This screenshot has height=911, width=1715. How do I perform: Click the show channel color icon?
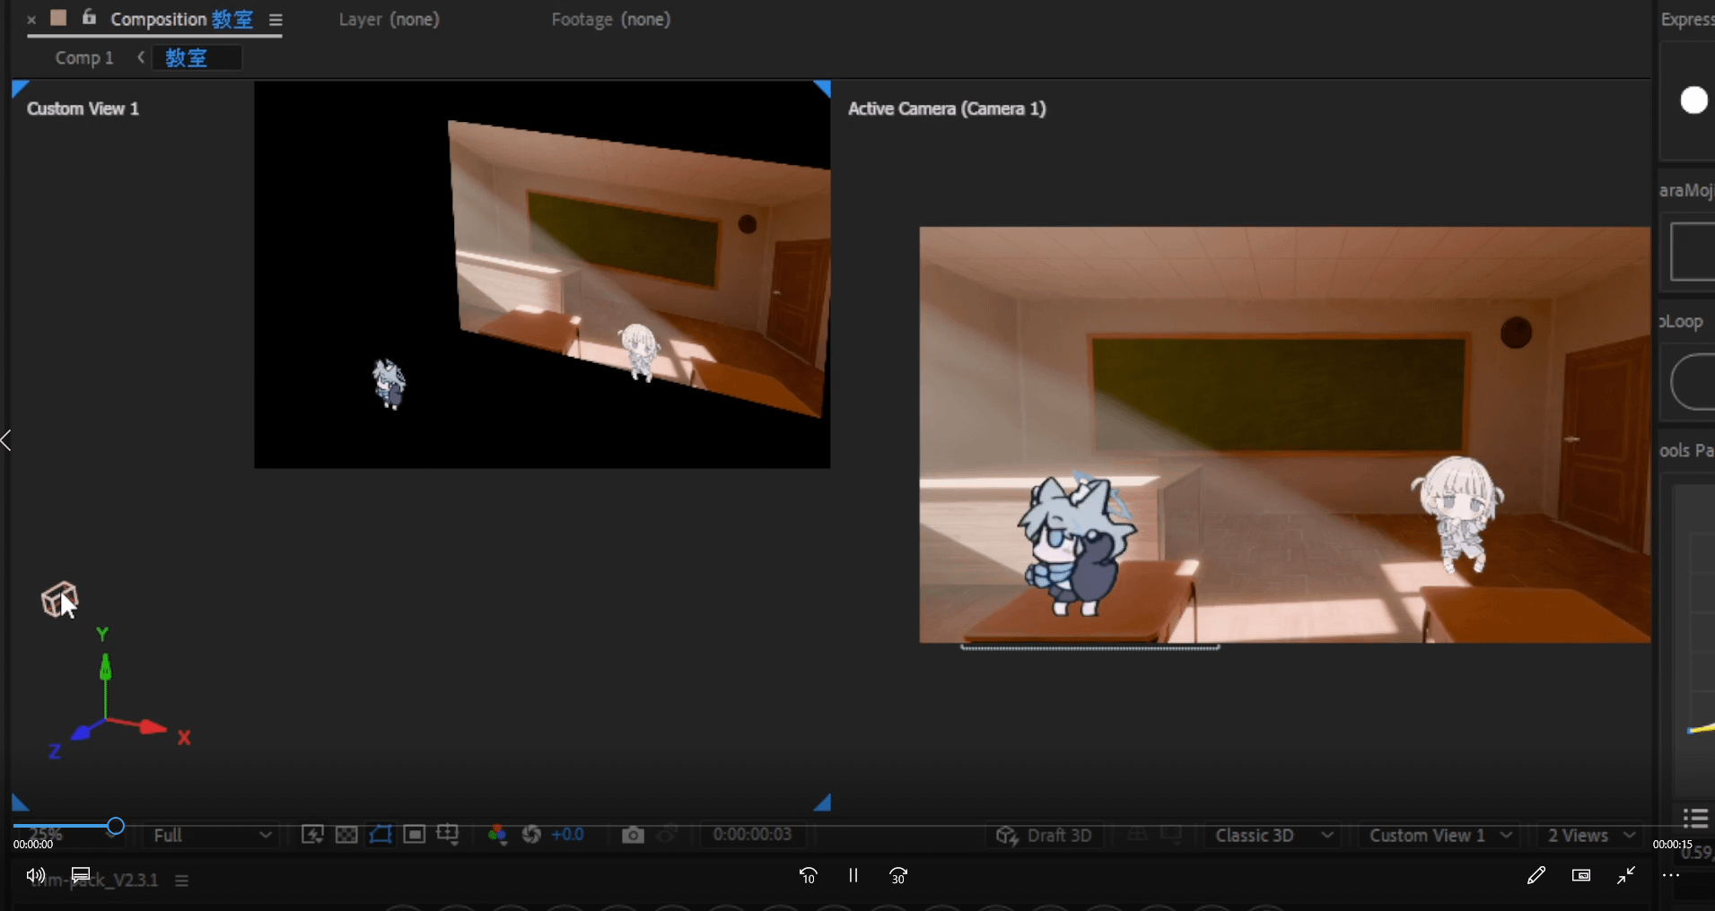tap(496, 835)
